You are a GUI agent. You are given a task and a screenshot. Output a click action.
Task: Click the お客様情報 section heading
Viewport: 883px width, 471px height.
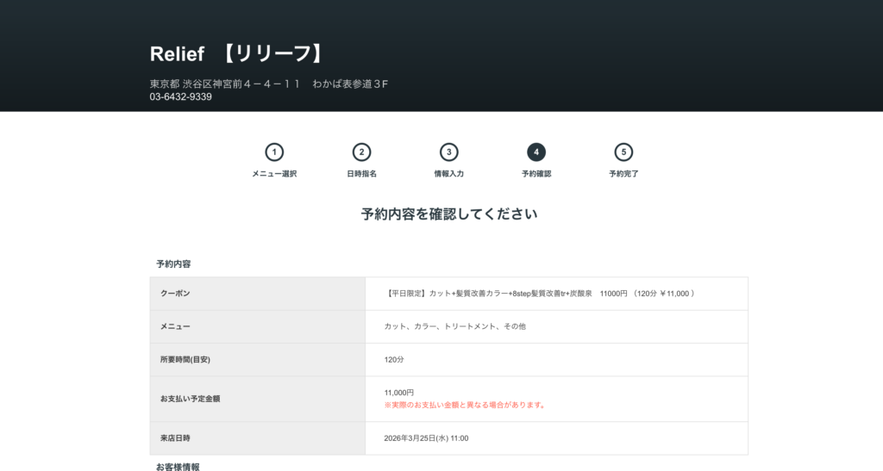[x=178, y=467]
